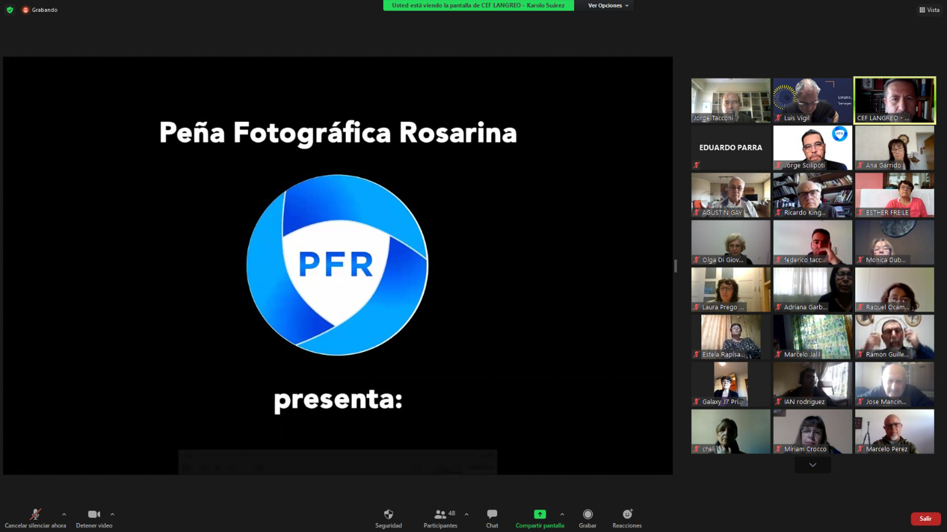
Task: Open the Reacciones menu
Action: pos(627,518)
